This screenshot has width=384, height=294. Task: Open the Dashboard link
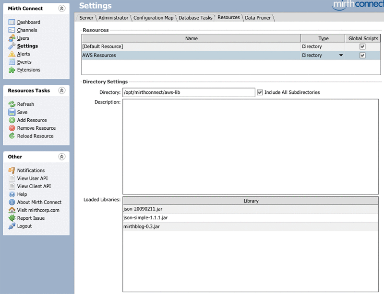(x=29, y=22)
